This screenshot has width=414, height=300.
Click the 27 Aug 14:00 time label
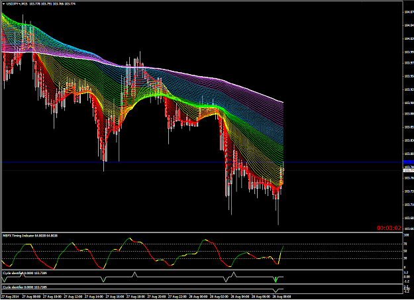pos(94,297)
